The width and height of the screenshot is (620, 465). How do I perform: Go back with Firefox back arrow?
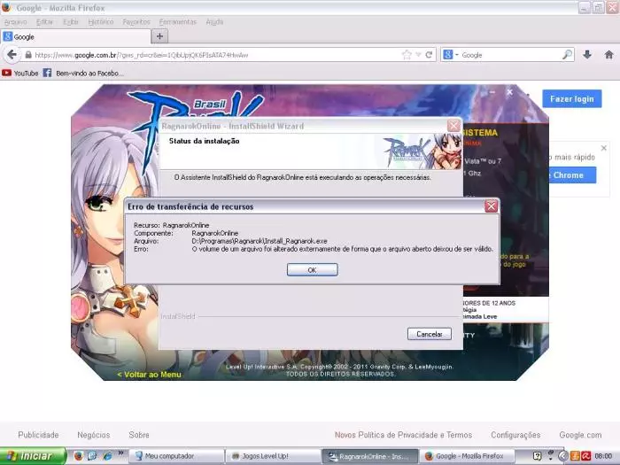click(12, 55)
